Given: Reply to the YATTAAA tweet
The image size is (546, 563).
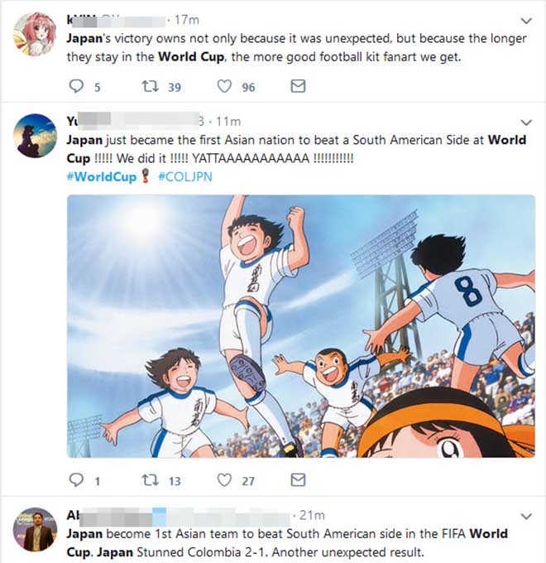Looking at the screenshot, I should [76, 480].
